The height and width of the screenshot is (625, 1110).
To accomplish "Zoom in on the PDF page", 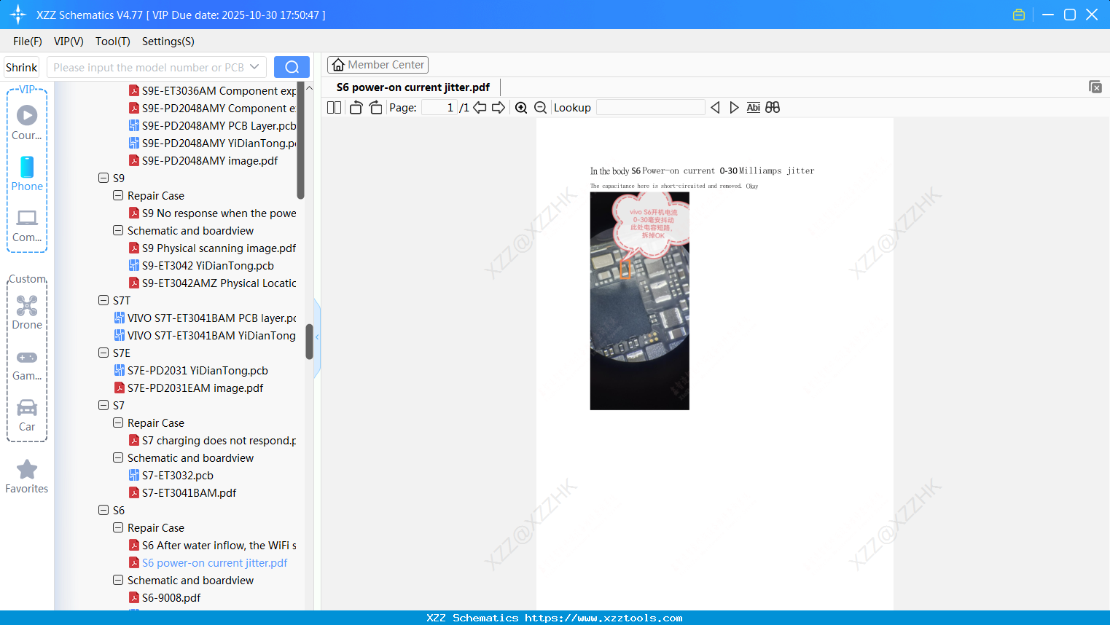I will pos(521,107).
